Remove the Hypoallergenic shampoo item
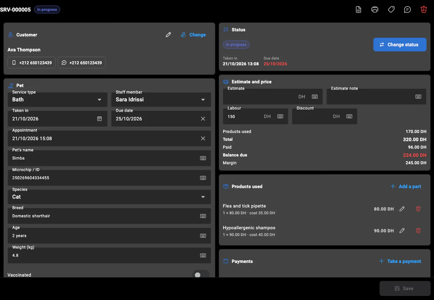This screenshot has height=300, width=434. 418,231
